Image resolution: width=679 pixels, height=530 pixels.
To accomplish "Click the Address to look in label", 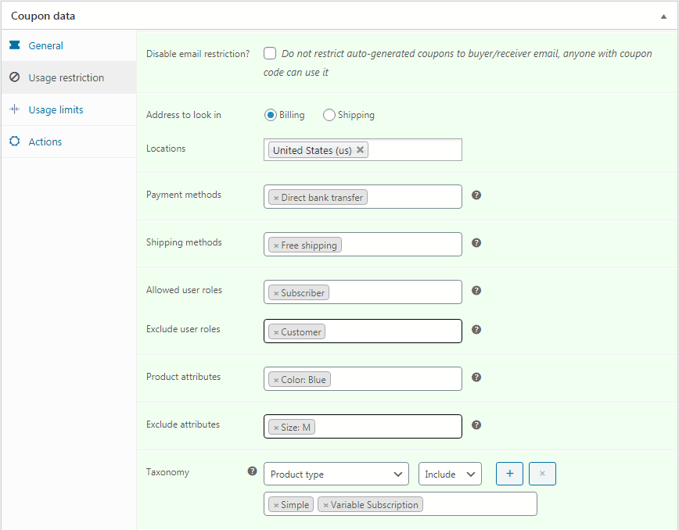I will pos(184,115).
